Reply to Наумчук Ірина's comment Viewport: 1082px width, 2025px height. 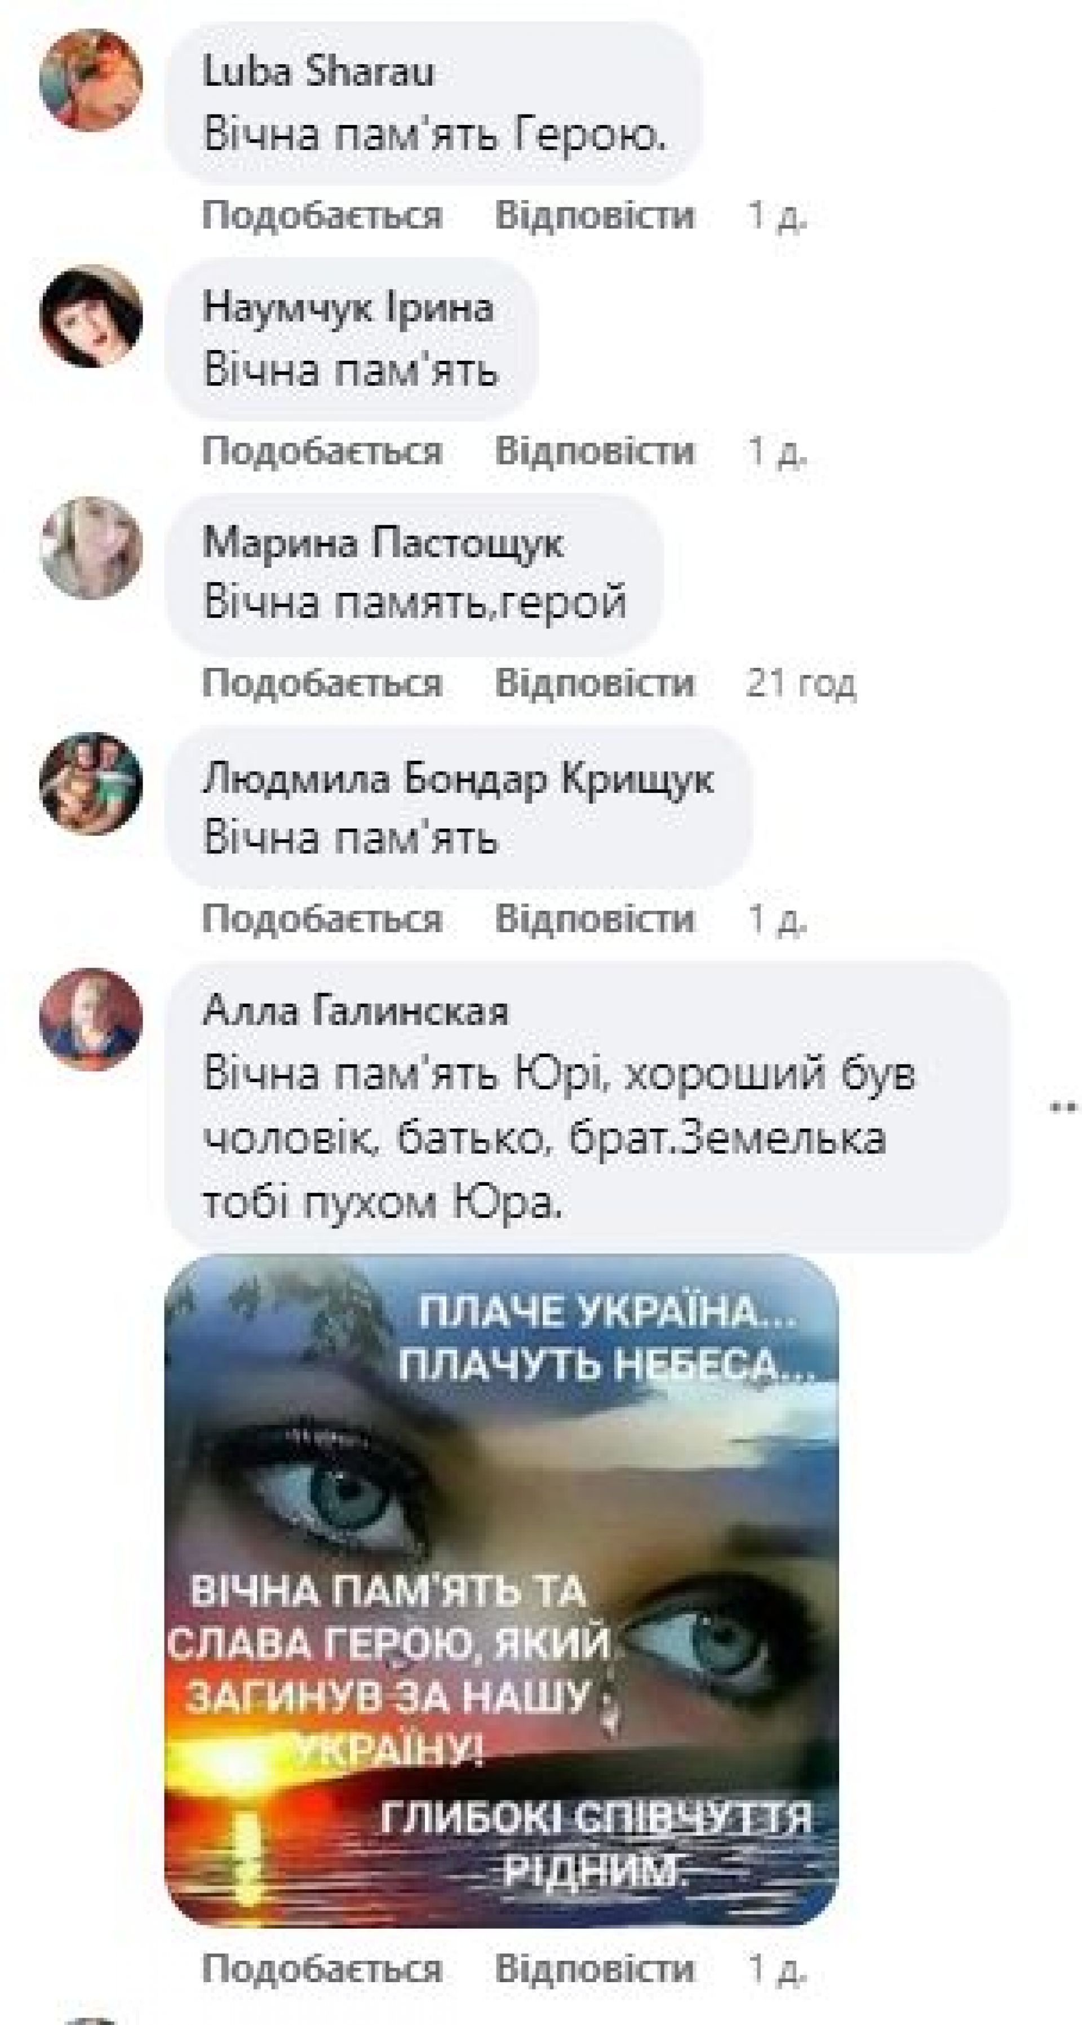595,450
